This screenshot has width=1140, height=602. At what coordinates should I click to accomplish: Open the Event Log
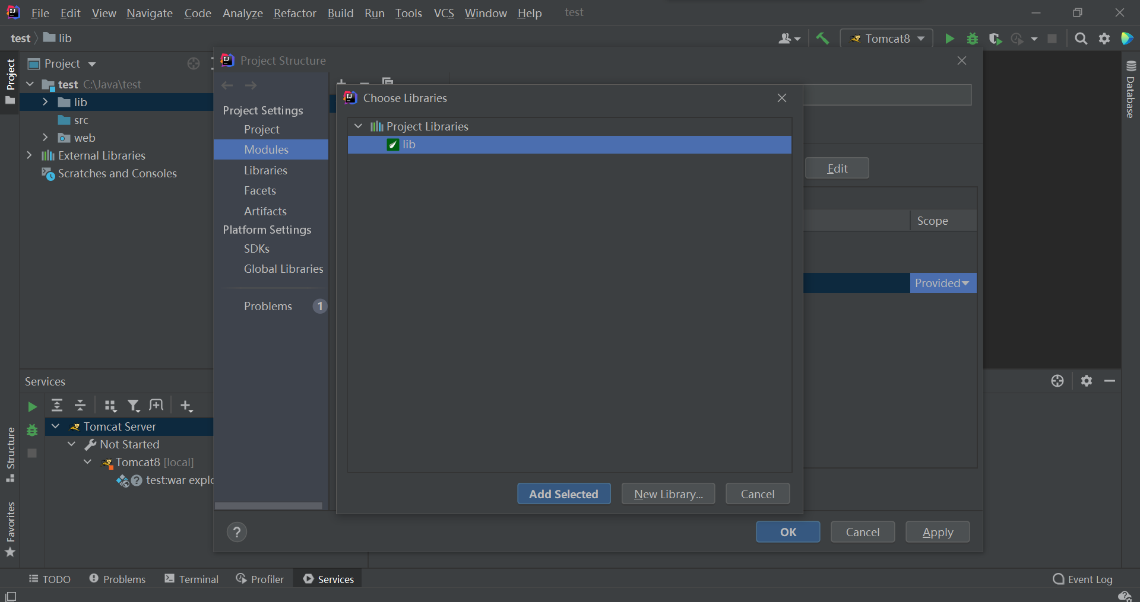(x=1082, y=579)
